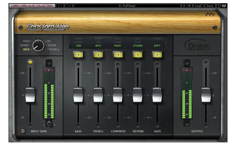Click the REVERB label under the fader
The height and width of the screenshot is (147, 231).
[x=138, y=131]
